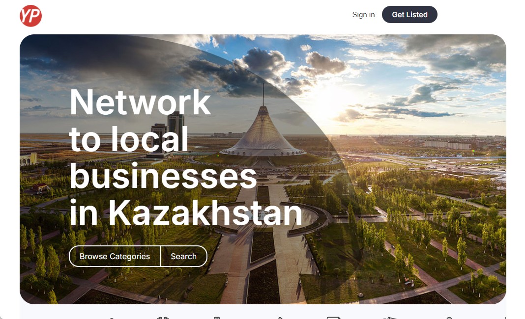Open the Sign in link
Screen dimensions: 525x319
click(x=363, y=15)
